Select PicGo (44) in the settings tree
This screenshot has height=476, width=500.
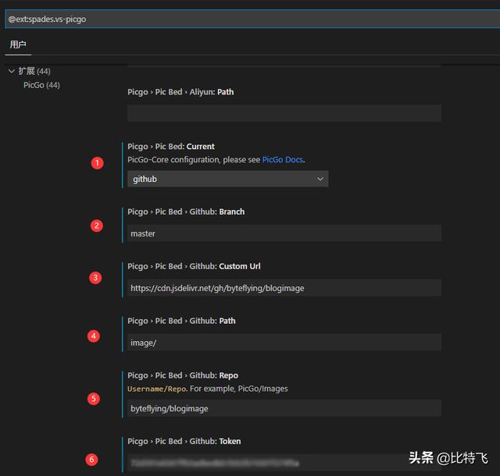41,85
